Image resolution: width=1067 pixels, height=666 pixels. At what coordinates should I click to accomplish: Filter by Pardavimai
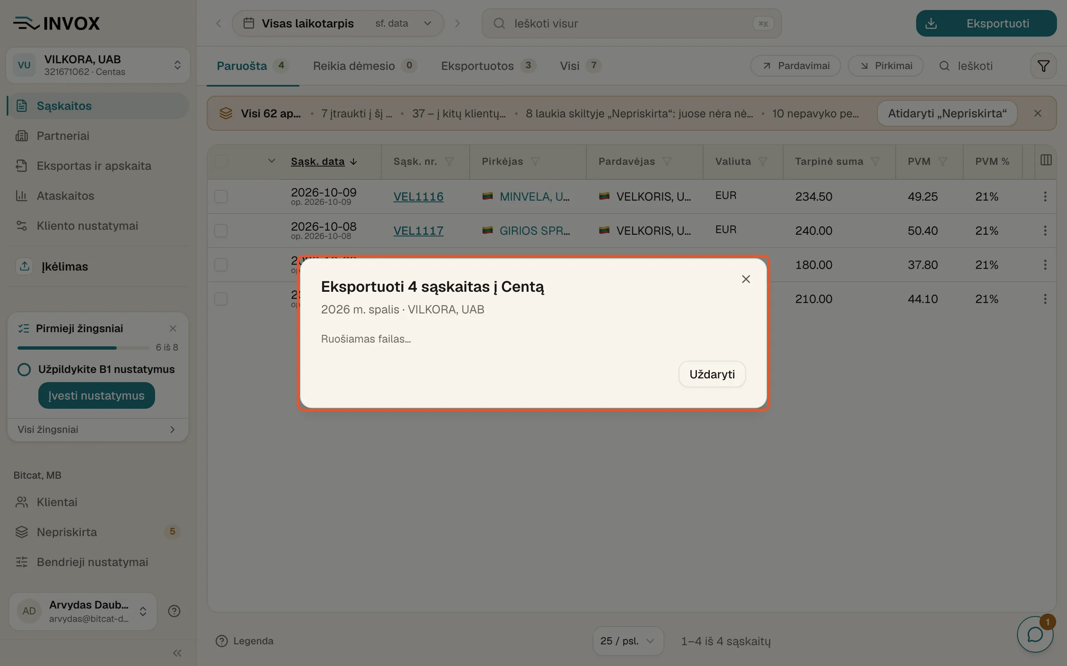(795, 66)
